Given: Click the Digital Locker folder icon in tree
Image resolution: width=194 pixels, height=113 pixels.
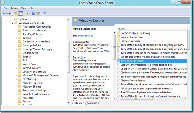Looking at the screenshot, I should pyautogui.click(x=20, y=53).
